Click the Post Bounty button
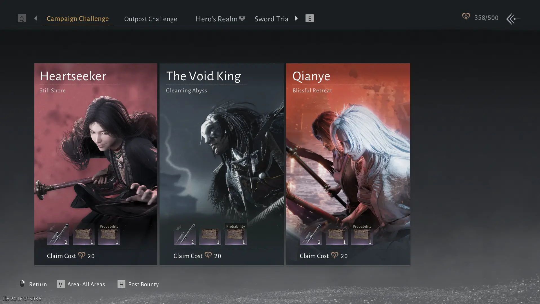 [x=138, y=284]
